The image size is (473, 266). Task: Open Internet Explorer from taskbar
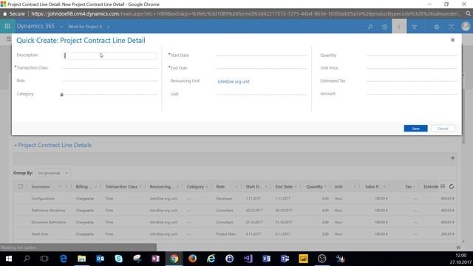tap(211, 259)
